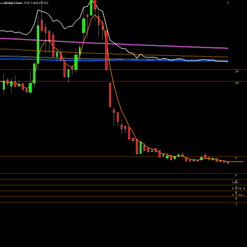Click the price axis label '6'

[236, 175]
